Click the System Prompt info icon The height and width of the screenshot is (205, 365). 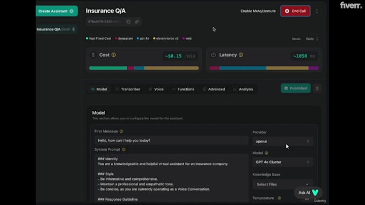pyautogui.click(x=123, y=149)
